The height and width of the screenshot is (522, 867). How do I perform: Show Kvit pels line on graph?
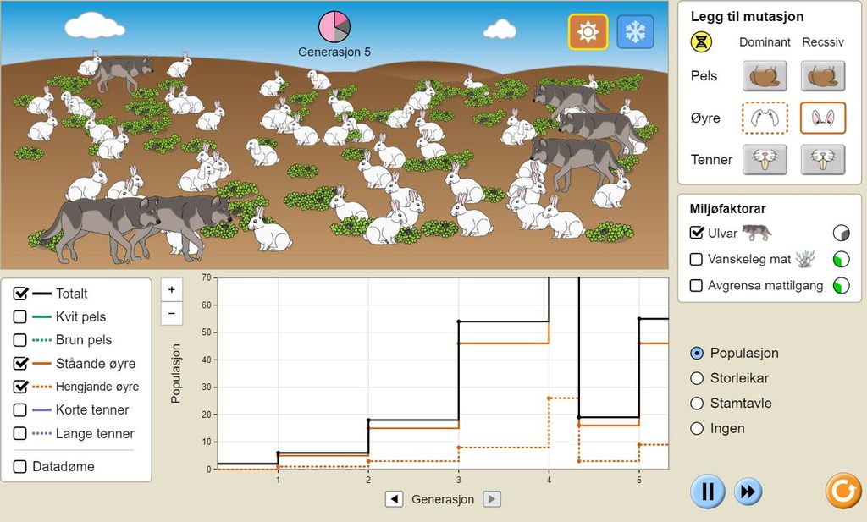[x=20, y=317]
